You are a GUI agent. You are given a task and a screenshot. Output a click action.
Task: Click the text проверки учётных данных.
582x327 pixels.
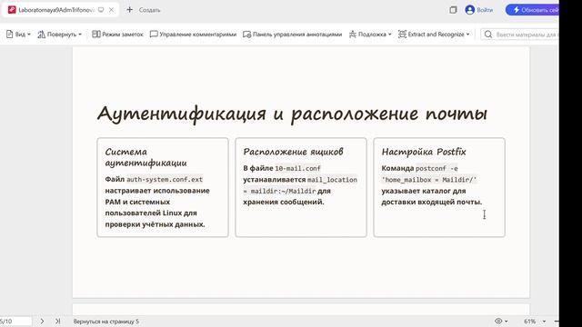point(155,224)
